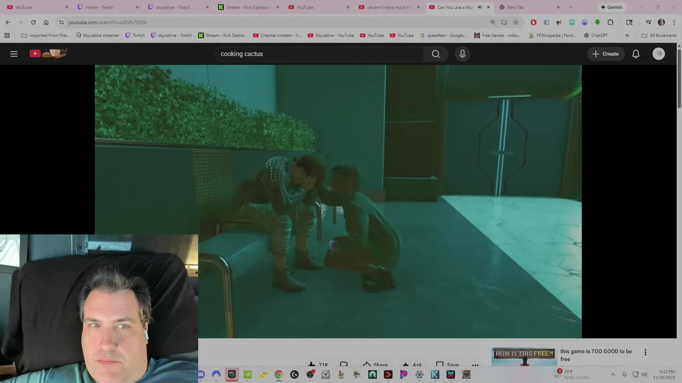Toggle the taskbar microphone tray icon
The image size is (682, 383).
coord(624,374)
